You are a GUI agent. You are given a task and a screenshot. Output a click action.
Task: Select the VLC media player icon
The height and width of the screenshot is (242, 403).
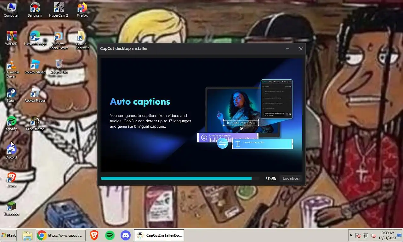[11, 69]
